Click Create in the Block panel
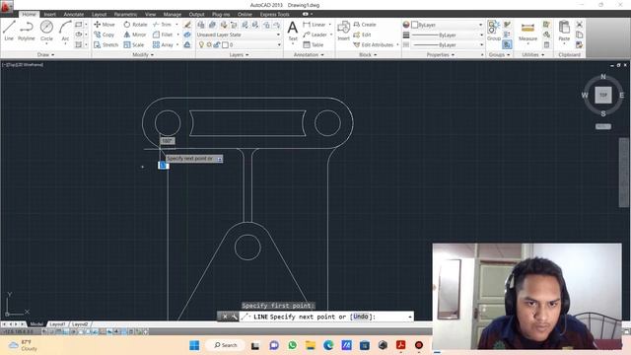This screenshot has width=631, height=355. pos(364,25)
